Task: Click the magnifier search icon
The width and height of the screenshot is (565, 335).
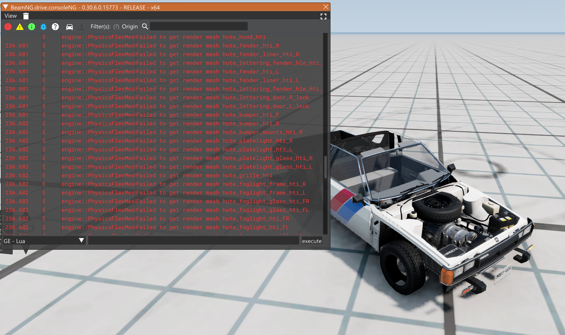Action: (x=145, y=26)
